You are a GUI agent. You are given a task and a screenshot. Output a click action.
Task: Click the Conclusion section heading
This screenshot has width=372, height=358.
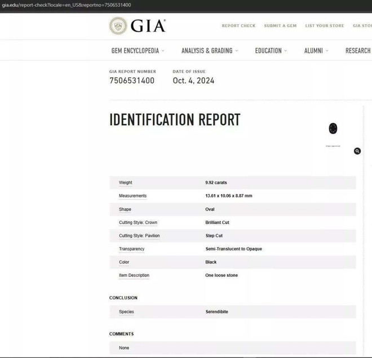click(123, 298)
